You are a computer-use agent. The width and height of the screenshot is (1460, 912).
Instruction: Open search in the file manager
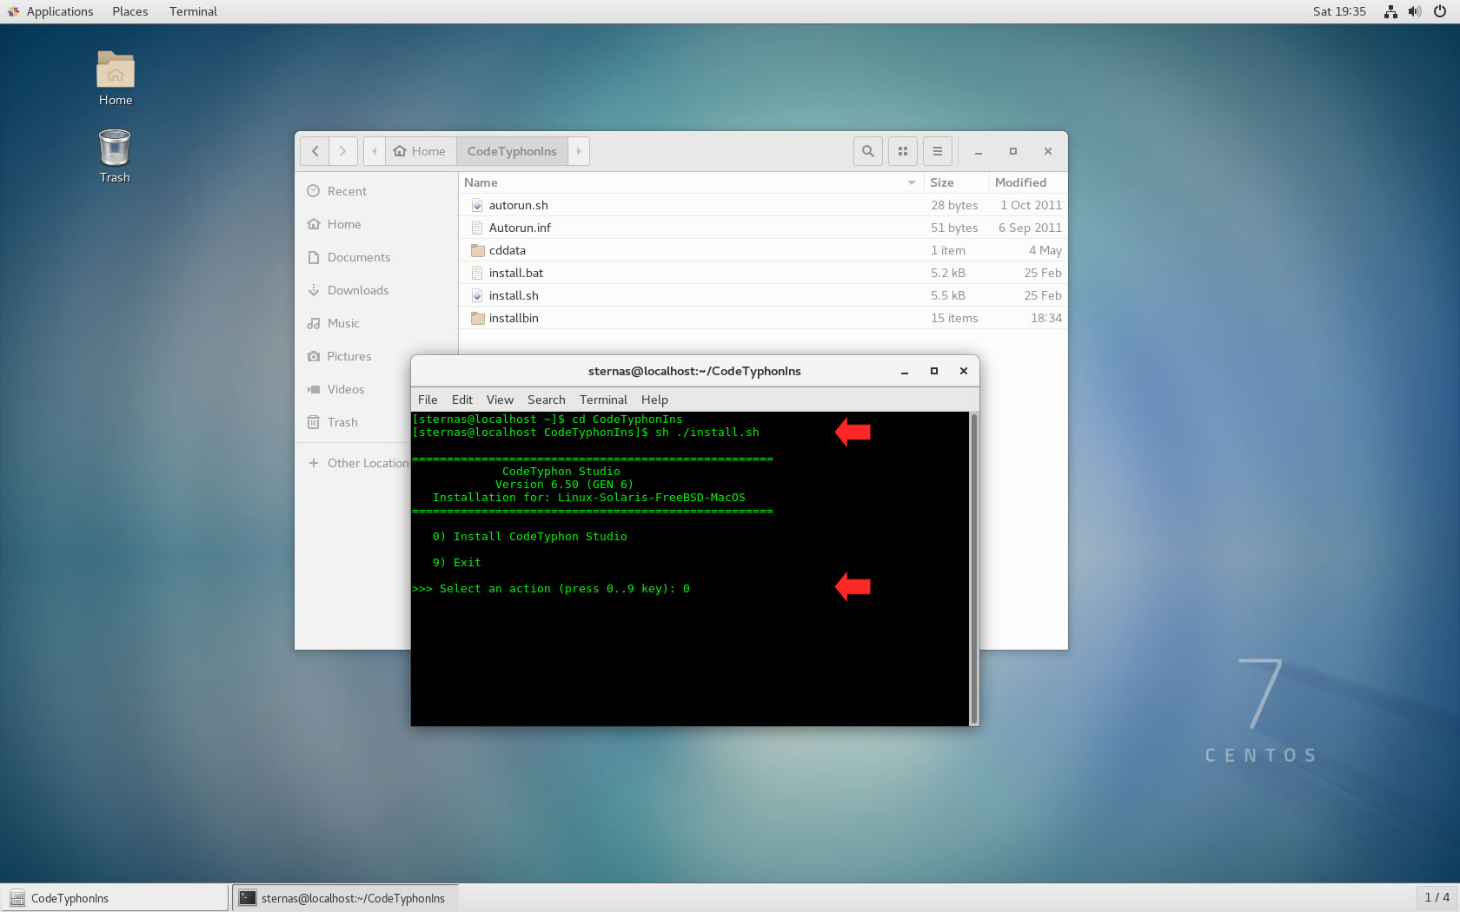(x=868, y=151)
